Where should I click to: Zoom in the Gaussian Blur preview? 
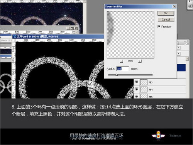pos(140,61)
